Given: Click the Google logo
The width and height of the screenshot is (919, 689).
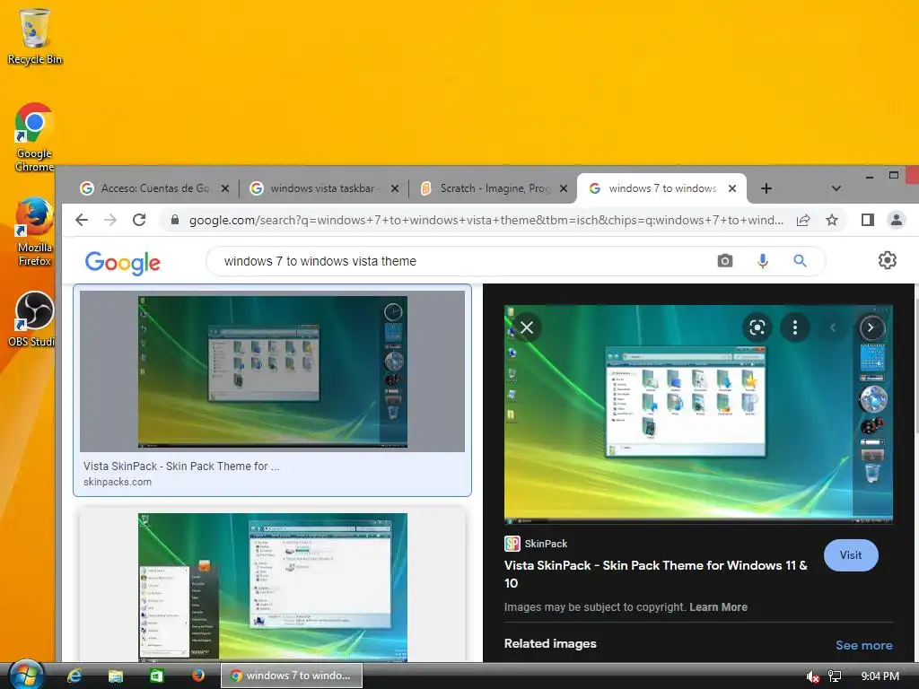Looking at the screenshot, I should tap(122, 263).
